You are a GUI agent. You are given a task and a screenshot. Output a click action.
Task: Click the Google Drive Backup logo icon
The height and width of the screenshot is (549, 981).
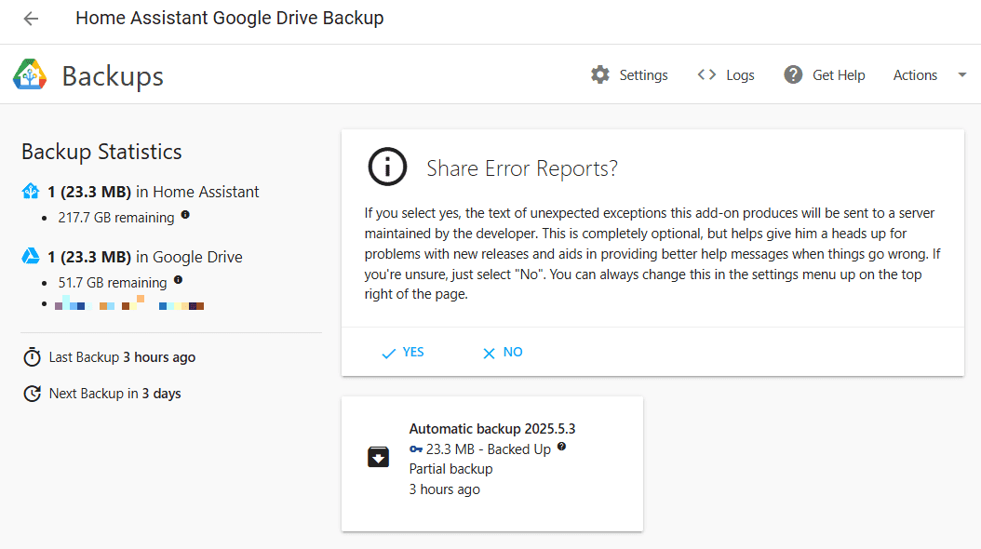click(x=30, y=75)
